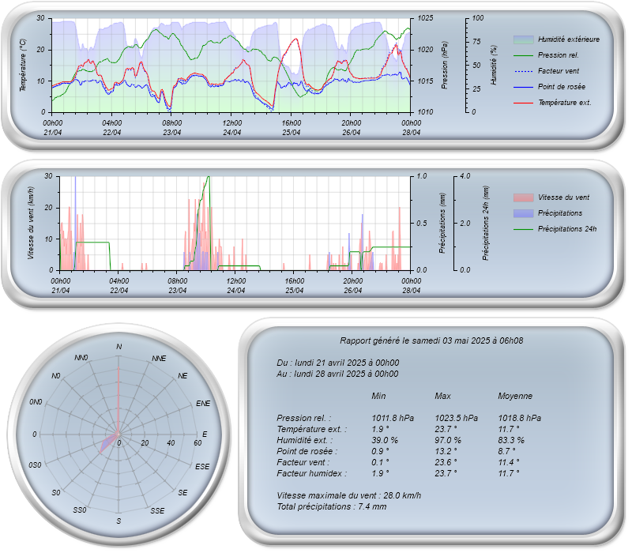Select the Point de rosée maximum 13.2 °
Image resolution: width=632 pixels, height=553 pixels.
(446, 451)
